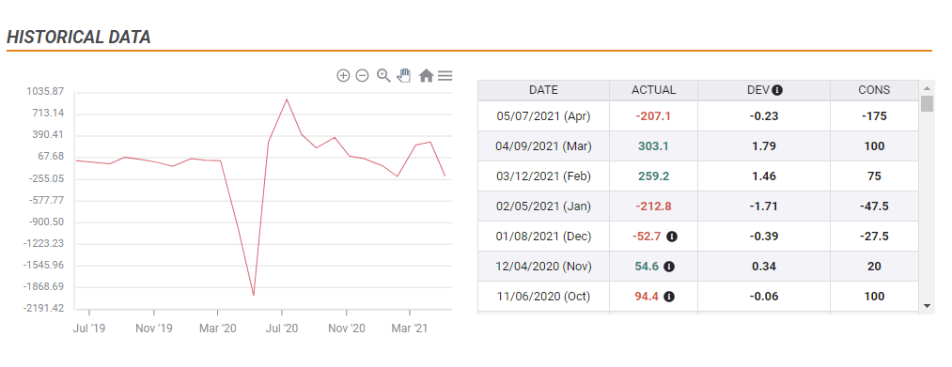Click the CONS column header
The width and height of the screenshot is (952, 367).
[874, 90]
